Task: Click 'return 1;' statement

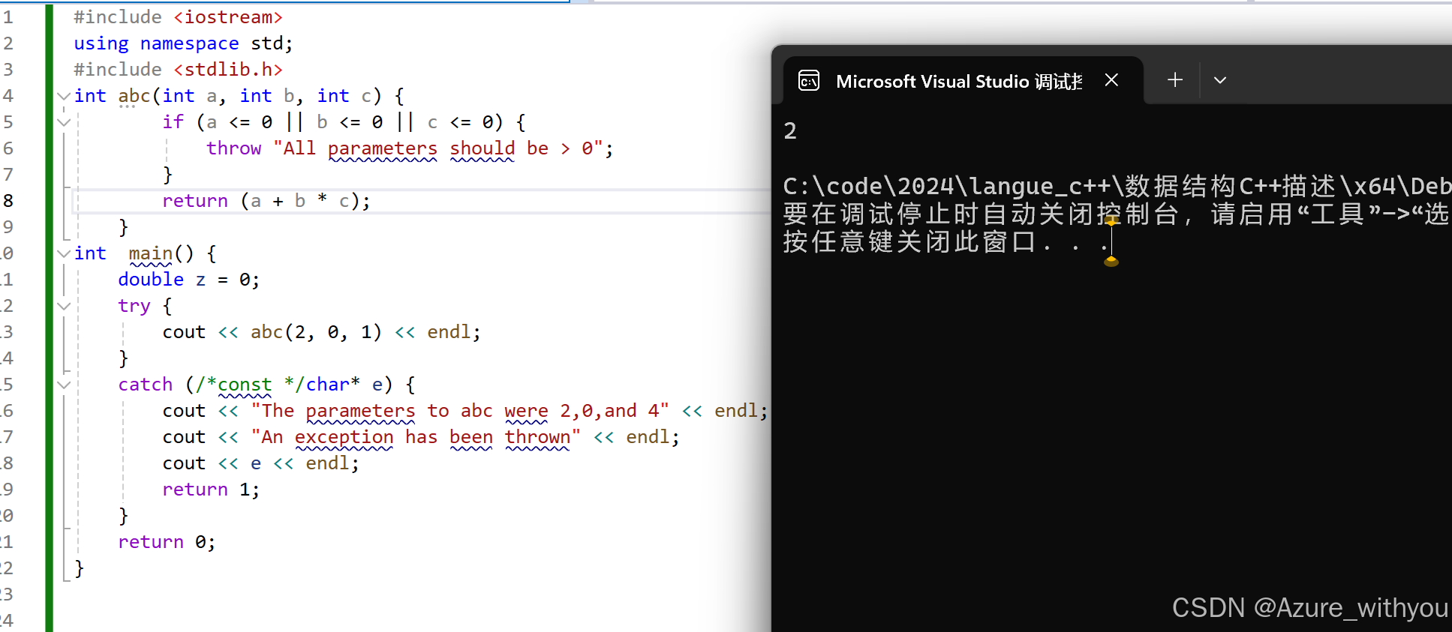Action: (212, 490)
